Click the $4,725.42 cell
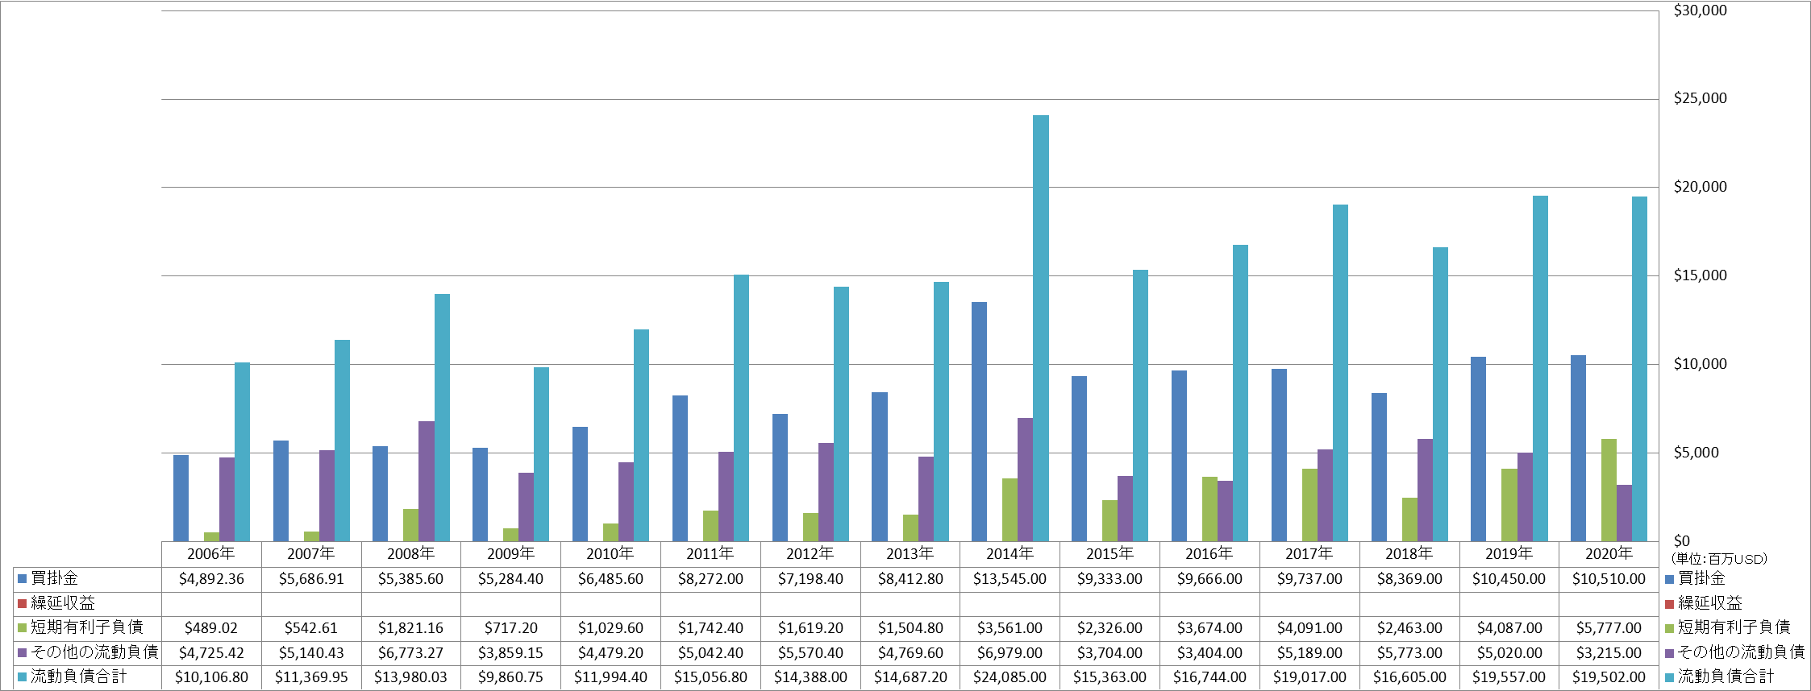Viewport: 1811px width, 691px height. 211,653
